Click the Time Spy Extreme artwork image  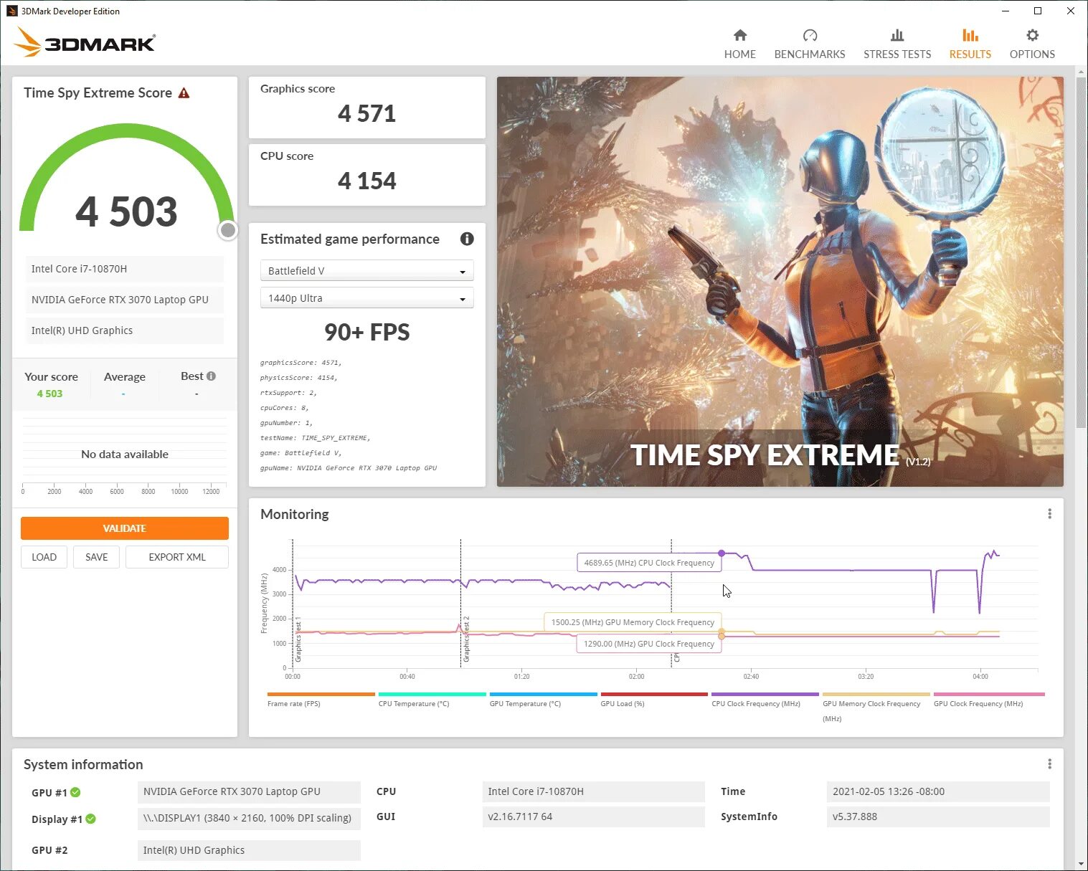(x=780, y=282)
